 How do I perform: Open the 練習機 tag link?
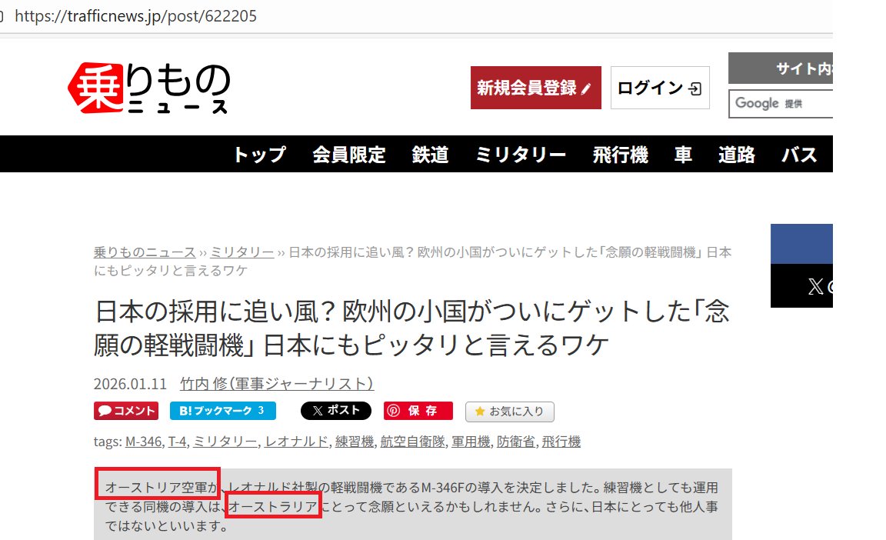(x=355, y=441)
